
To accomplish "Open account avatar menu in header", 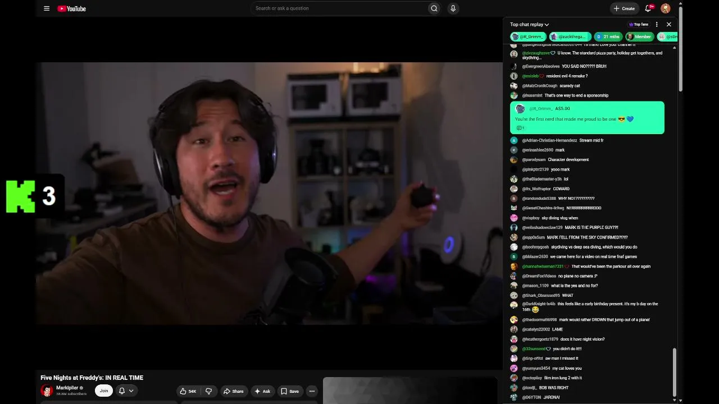I will (666, 8).
